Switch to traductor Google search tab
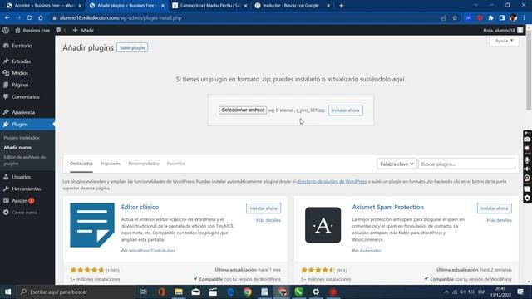Image resolution: width=532 pixels, height=299 pixels. tap(292, 6)
